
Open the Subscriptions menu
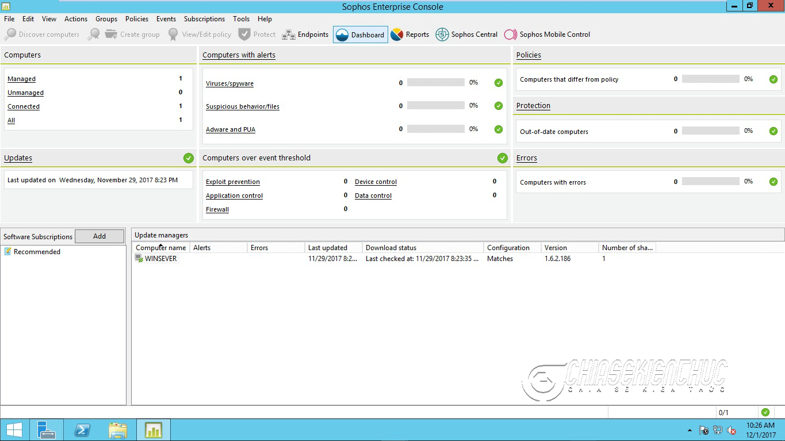click(x=204, y=19)
